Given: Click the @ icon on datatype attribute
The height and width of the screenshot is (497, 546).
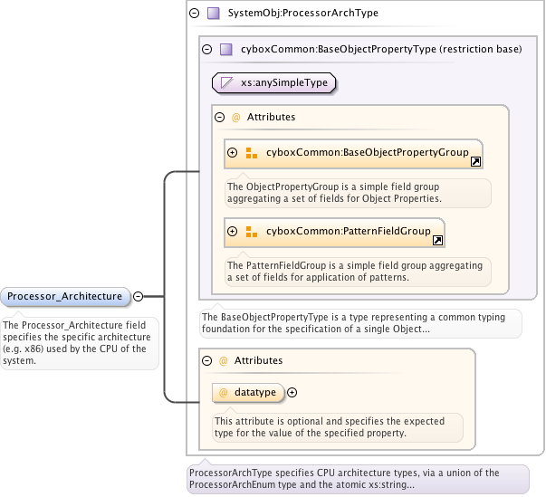Looking at the screenshot, I should coord(224,393).
